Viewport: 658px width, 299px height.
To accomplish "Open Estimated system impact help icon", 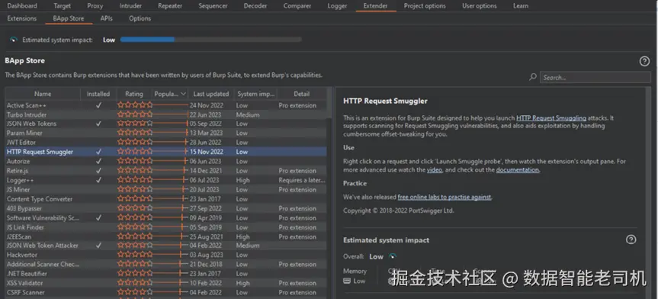I will point(631,240).
